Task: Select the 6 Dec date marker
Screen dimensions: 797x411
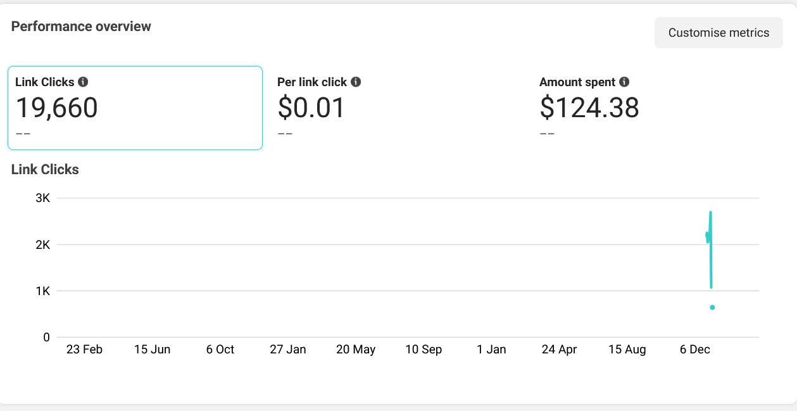Action: click(695, 350)
